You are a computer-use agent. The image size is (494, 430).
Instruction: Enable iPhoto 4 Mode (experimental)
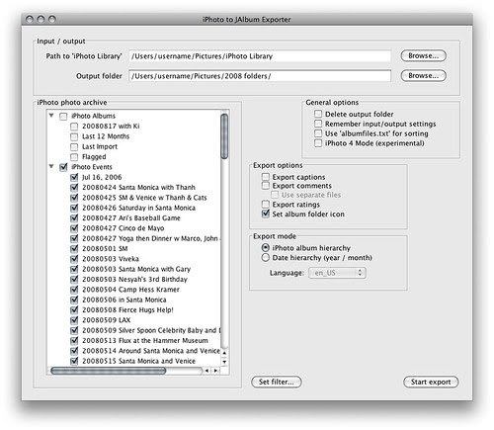tap(318, 143)
